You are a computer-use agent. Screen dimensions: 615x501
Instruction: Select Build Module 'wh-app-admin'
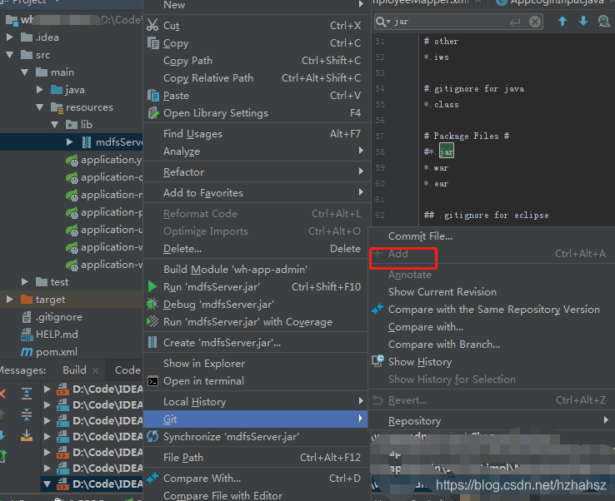point(257,269)
